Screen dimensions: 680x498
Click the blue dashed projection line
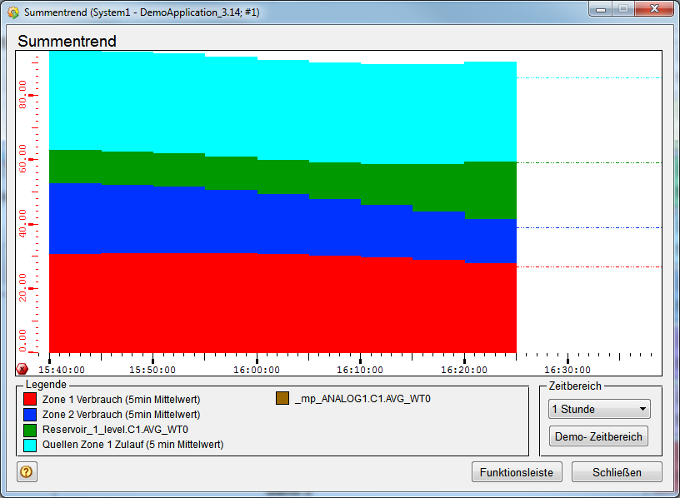pos(589,227)
